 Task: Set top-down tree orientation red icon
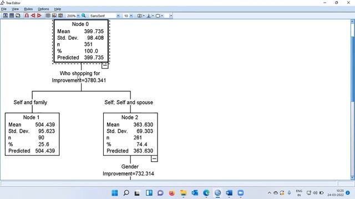pyautogui.click(x=27, y=15)
